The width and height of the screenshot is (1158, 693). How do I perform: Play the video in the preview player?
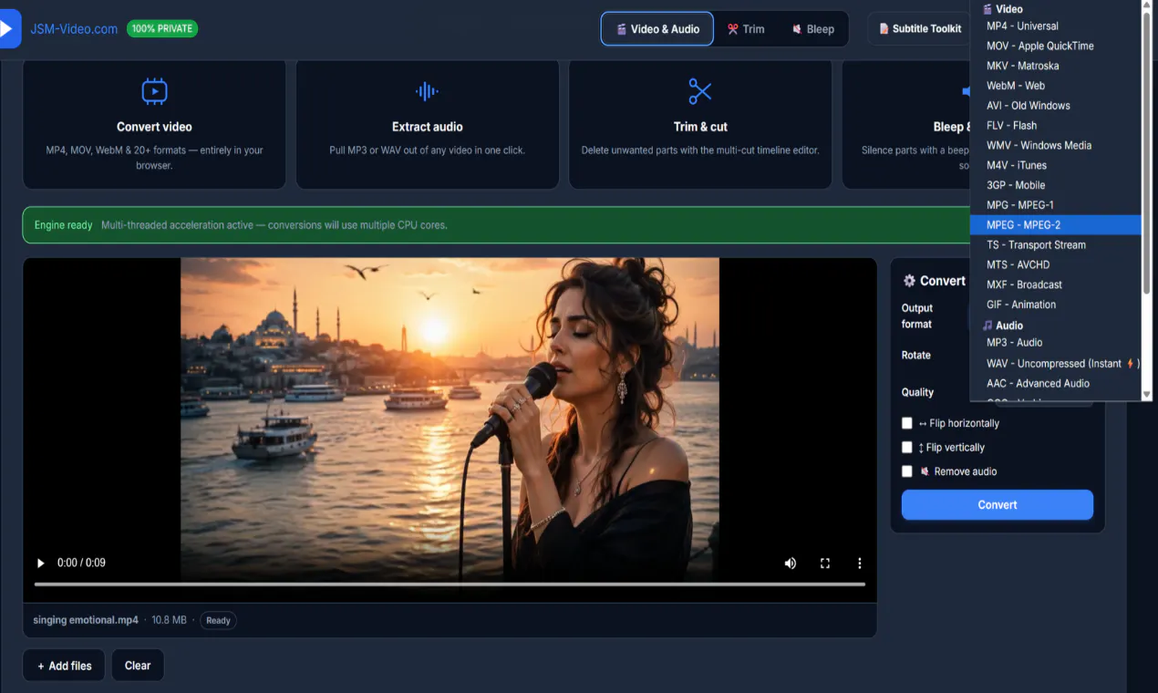pos(40,564)
